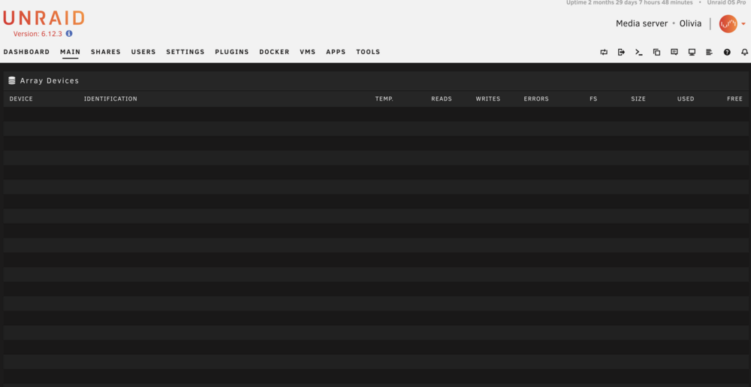
Task: Open the Apps tab
Action: (x=336, y=52)
